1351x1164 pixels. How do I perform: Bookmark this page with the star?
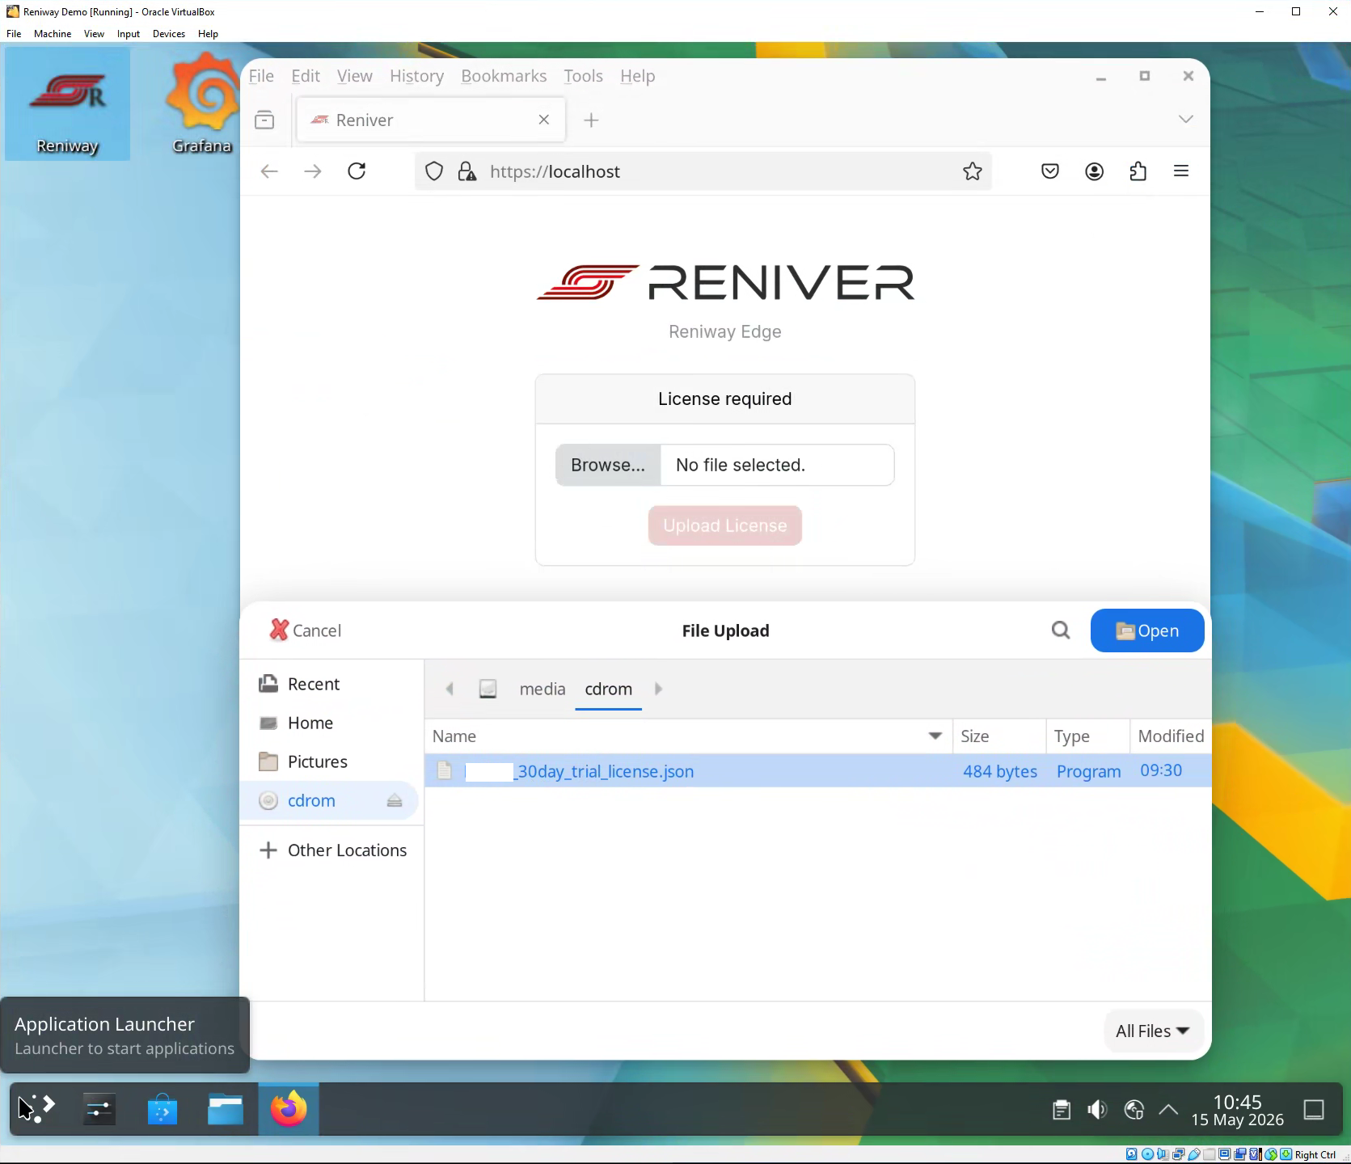pos(972,171)
